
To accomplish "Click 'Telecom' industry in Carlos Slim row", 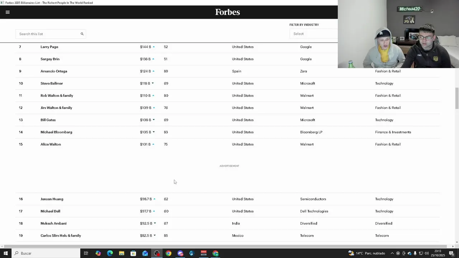I will (382, 236).
